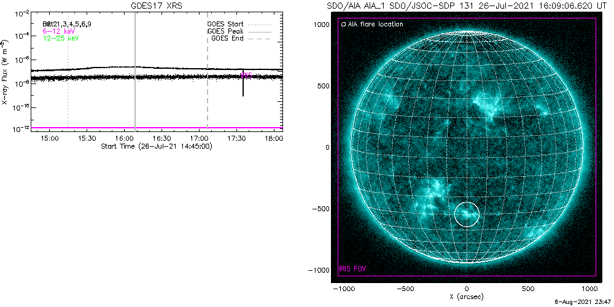The height and width of the screenshot is (307, 614).
Task: Click the 'X (arcsec)' axis label
Action: pyautogui.click(x=467, y=297)
